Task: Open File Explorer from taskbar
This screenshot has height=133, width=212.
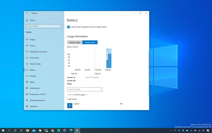Action: tap(28, 131)
